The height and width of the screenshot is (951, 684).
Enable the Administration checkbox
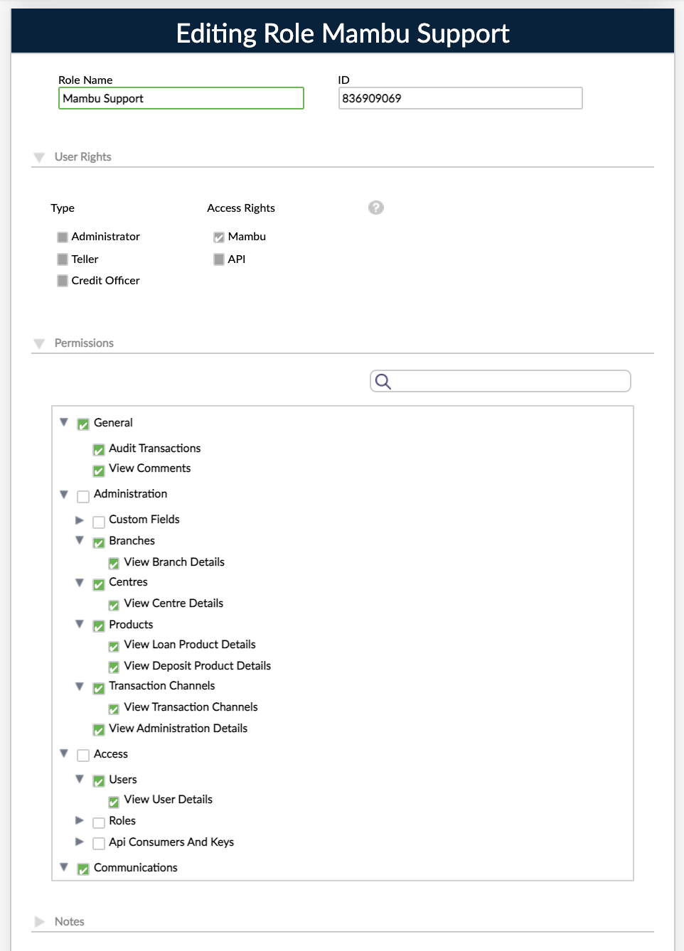(83, 496)
